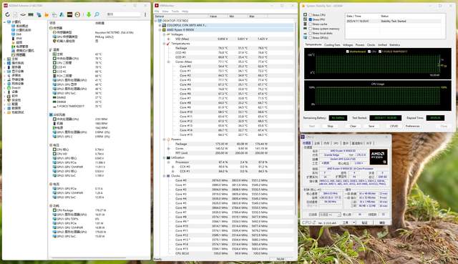Screen dimensions: 458x264
Task: Click the HWMonitor title bar app icon
Action: [157, 6]
